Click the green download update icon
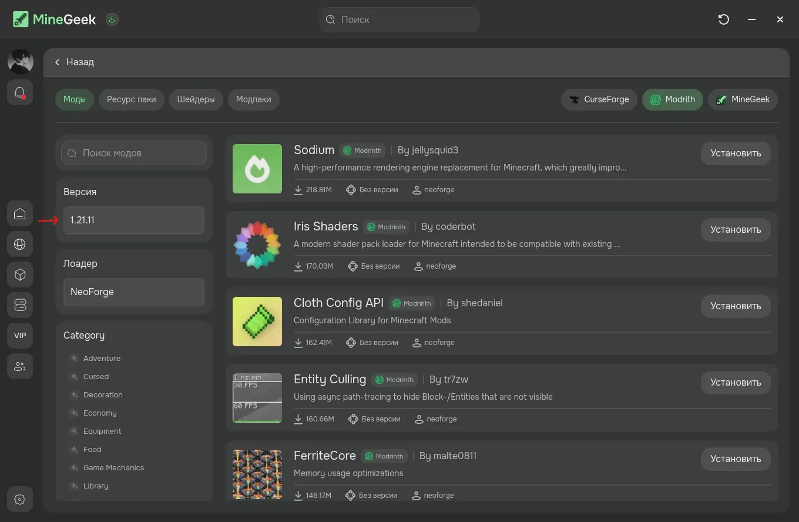Screen dimensions: 799x522 [112, 19]
